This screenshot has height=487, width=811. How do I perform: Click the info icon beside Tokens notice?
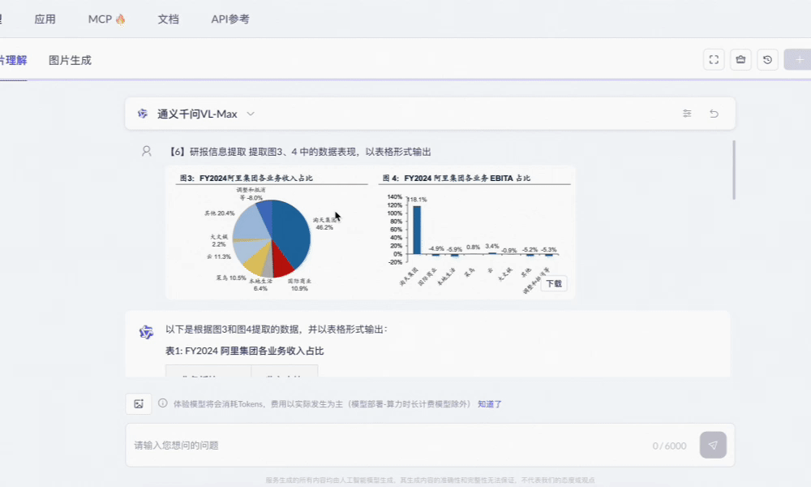162,403
